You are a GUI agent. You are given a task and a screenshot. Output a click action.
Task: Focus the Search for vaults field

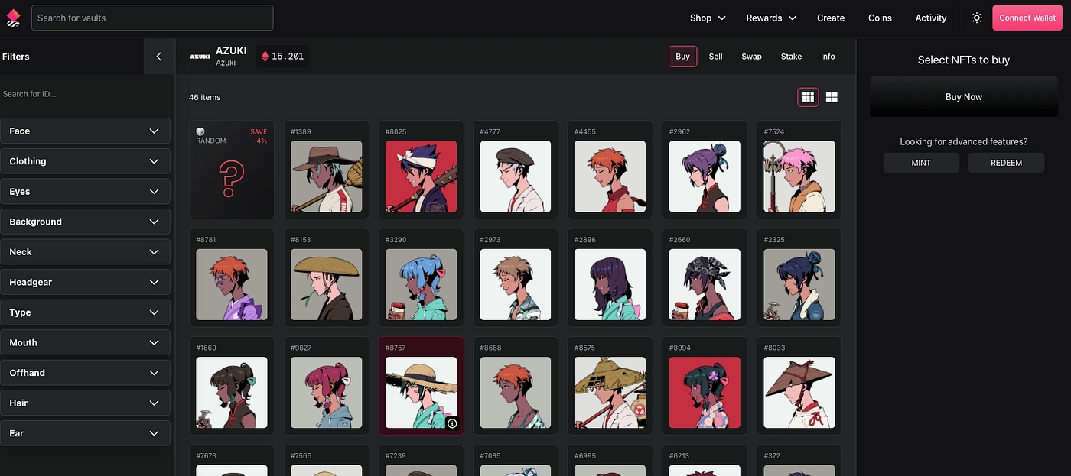152,18
